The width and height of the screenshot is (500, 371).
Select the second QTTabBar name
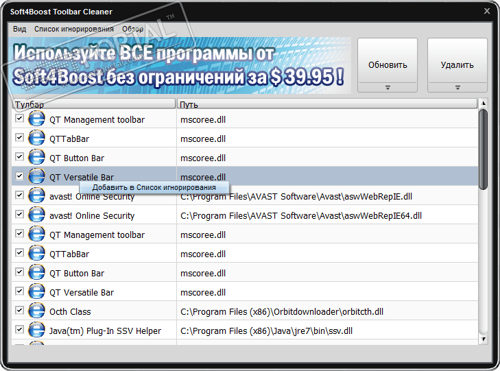coord(69,254)
